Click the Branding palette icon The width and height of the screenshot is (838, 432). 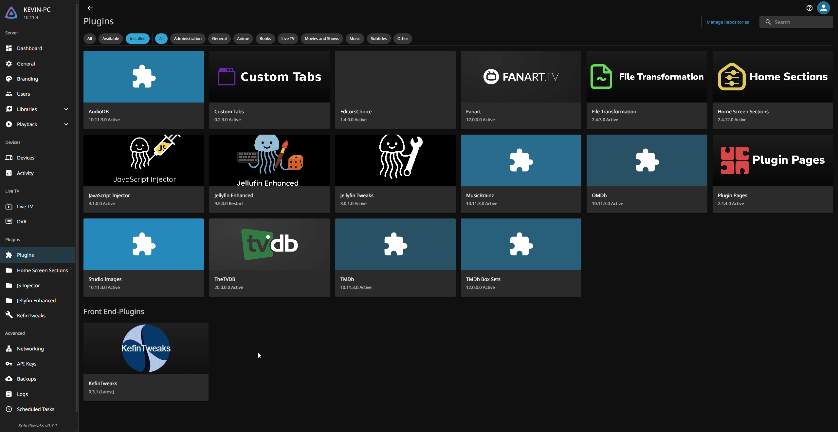point(9,79)
